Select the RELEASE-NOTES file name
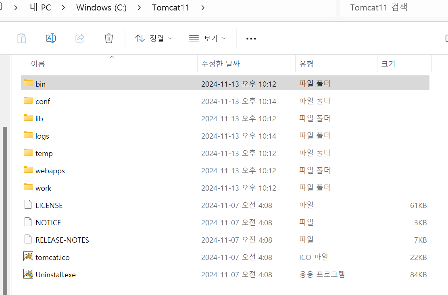448x295 pixels. click(x=62, y=240)
